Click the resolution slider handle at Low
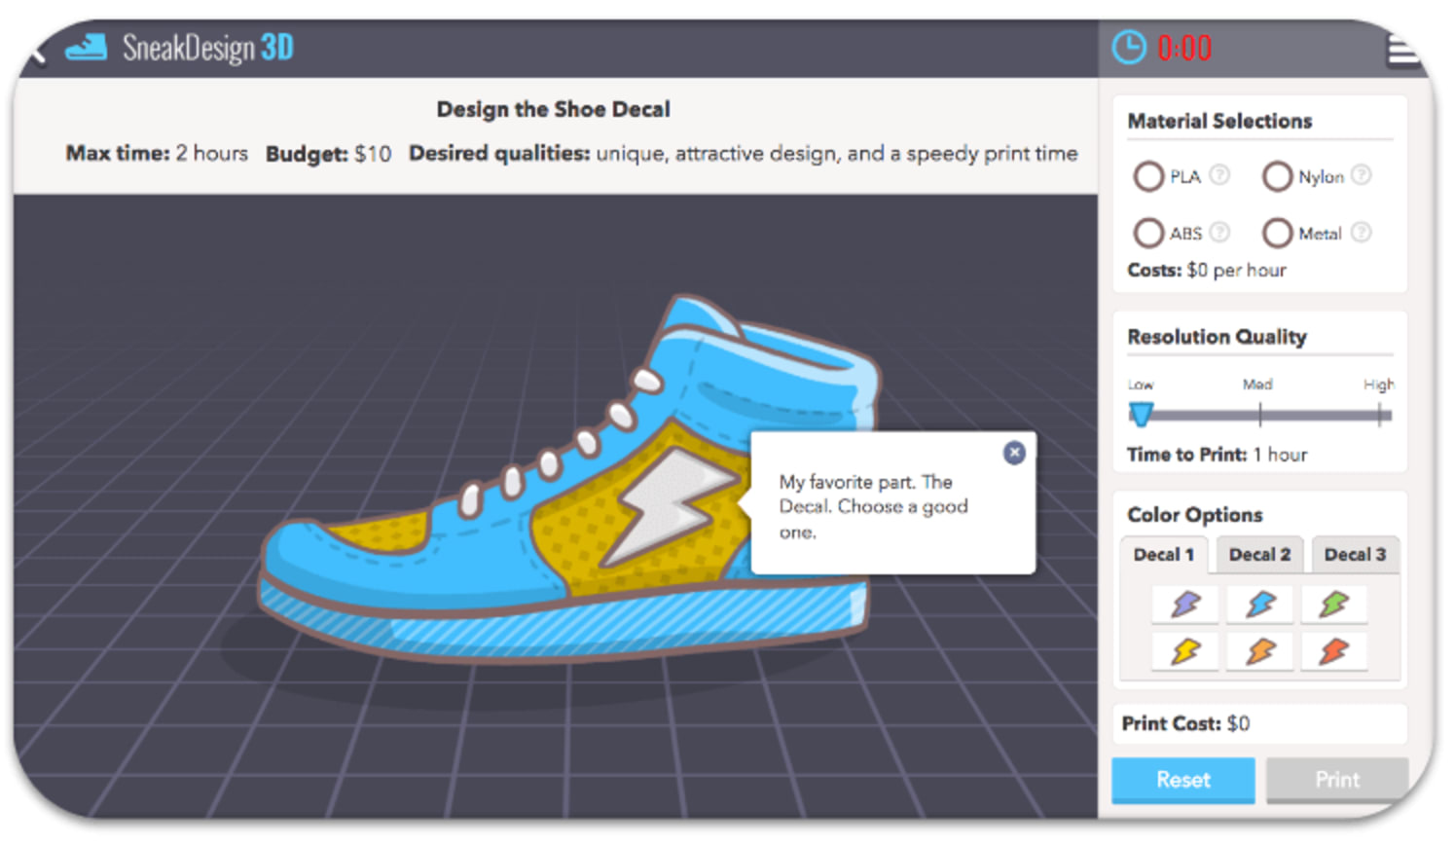 point(1141,415)
